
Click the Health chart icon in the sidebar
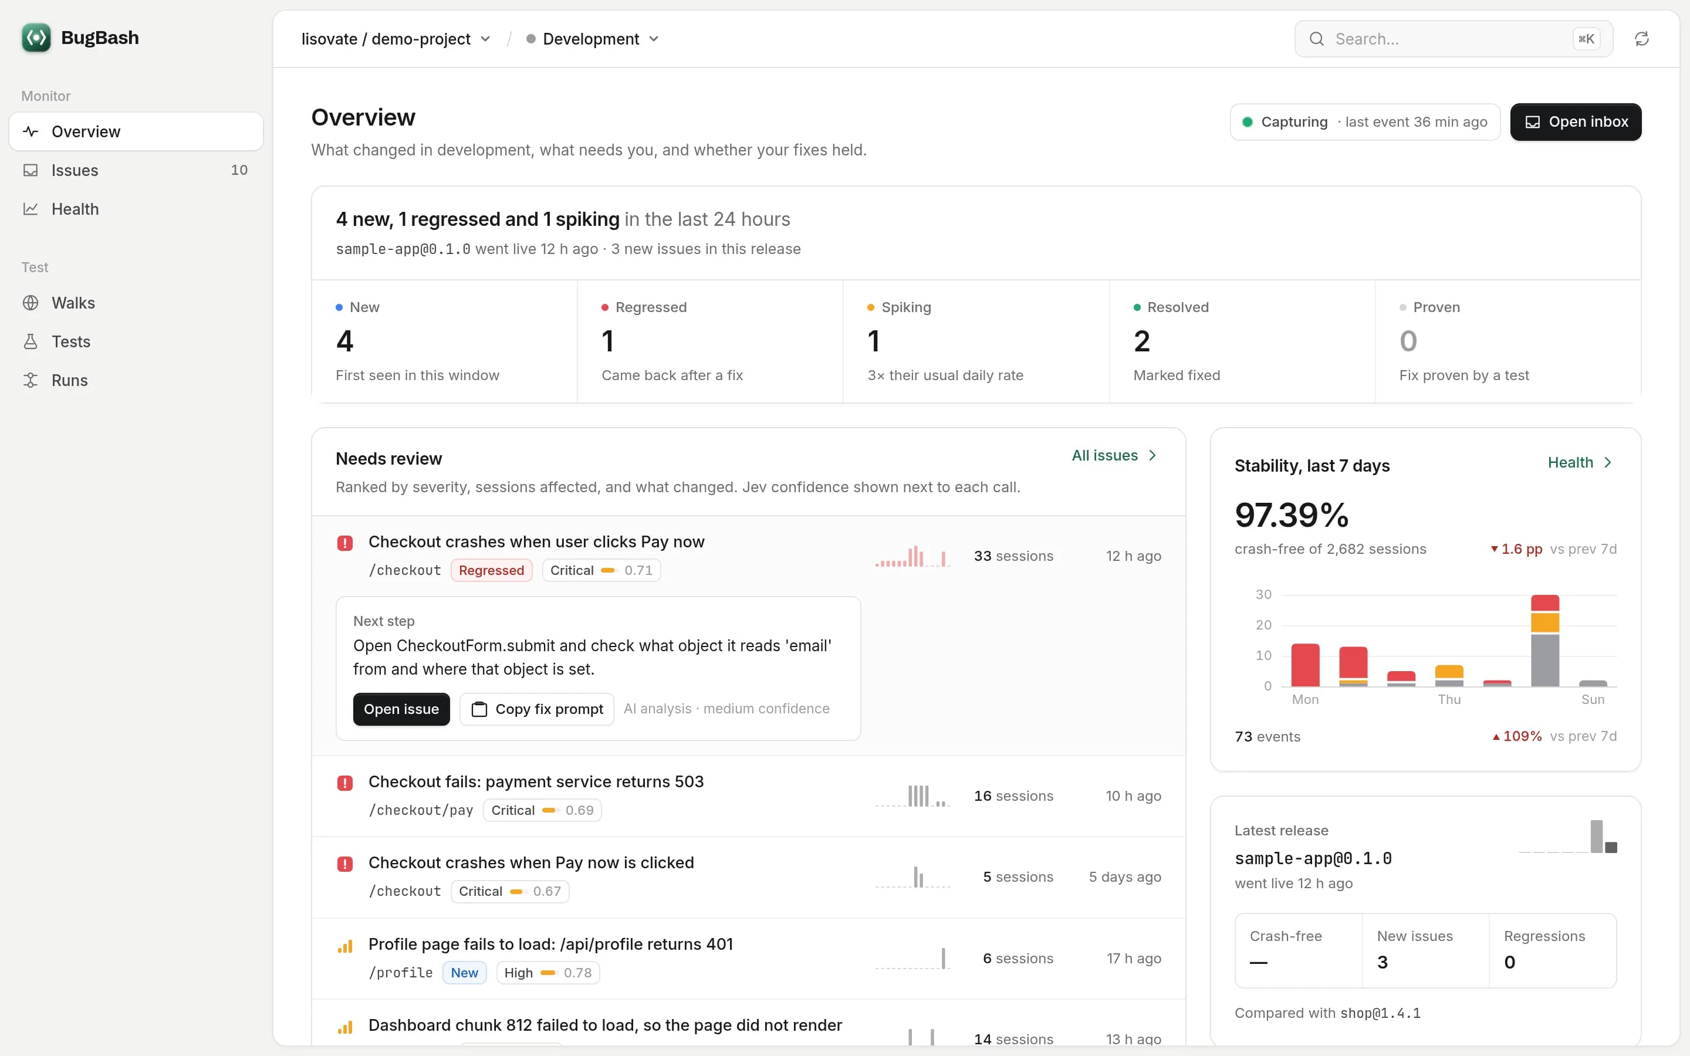(31, 209)
